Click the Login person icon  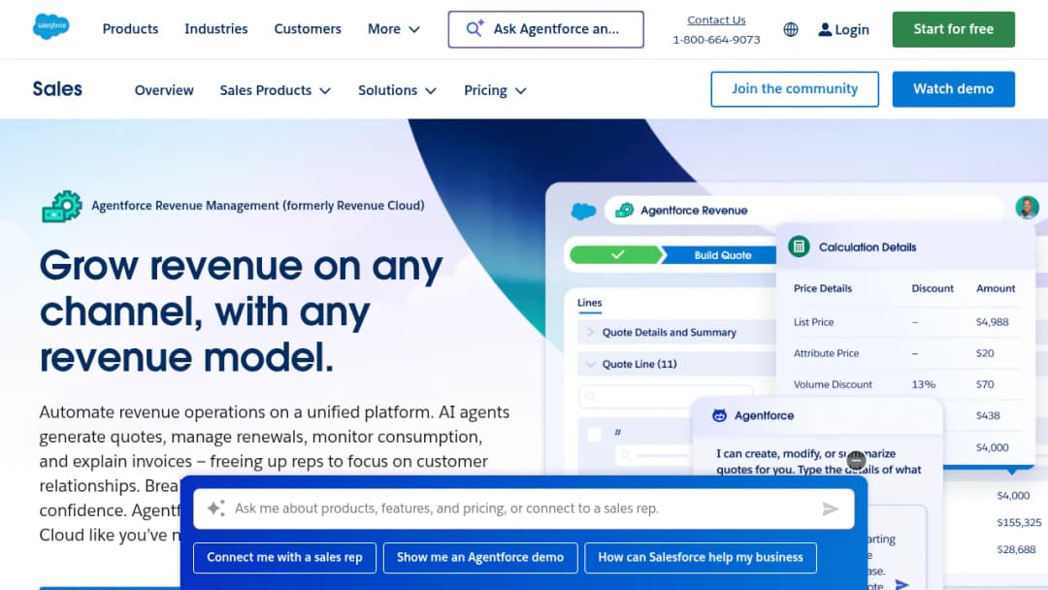pyautogui.click(x=825, y=29)
